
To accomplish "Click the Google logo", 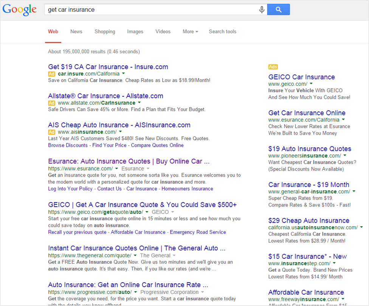I will [x=19, y=10].
